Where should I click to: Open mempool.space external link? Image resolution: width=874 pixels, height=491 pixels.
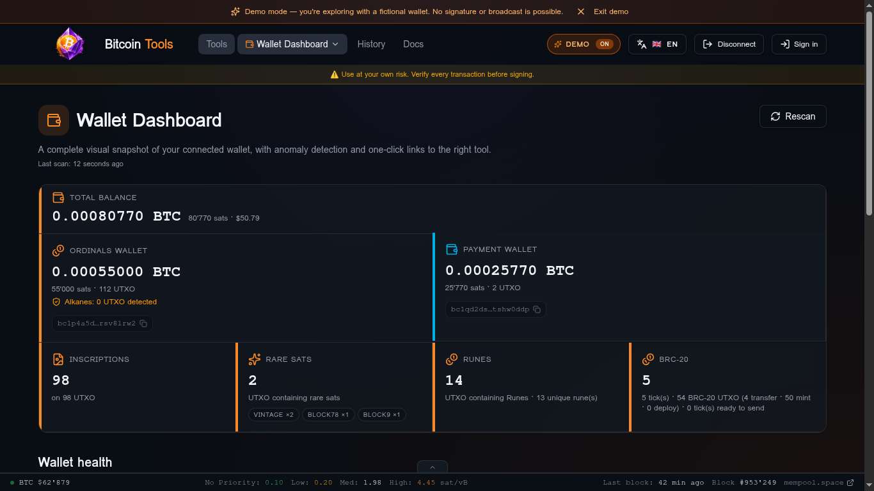819,483
